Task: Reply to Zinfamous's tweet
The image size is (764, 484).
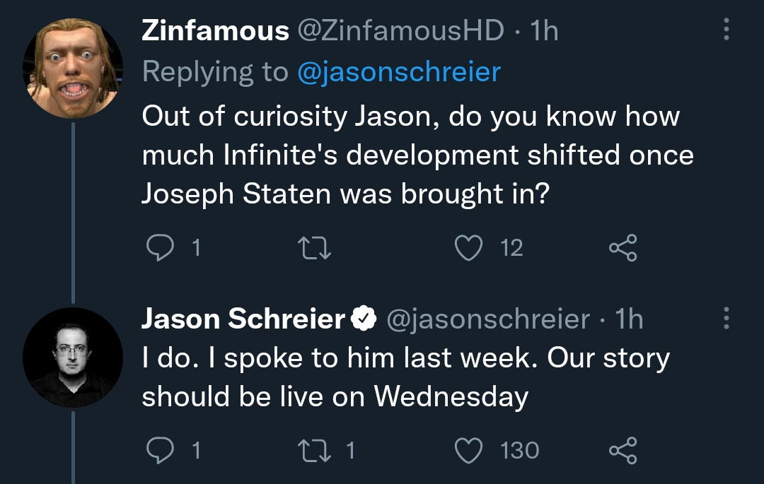Action: (x=161, y=247)
